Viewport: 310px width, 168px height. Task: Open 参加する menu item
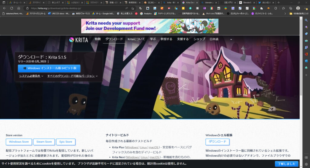[x=166, y=39]
